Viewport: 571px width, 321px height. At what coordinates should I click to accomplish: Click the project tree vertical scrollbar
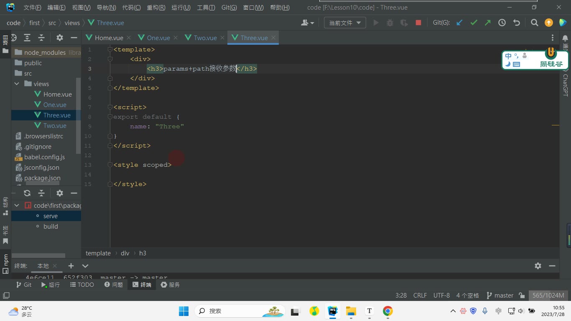click(78, 116)
